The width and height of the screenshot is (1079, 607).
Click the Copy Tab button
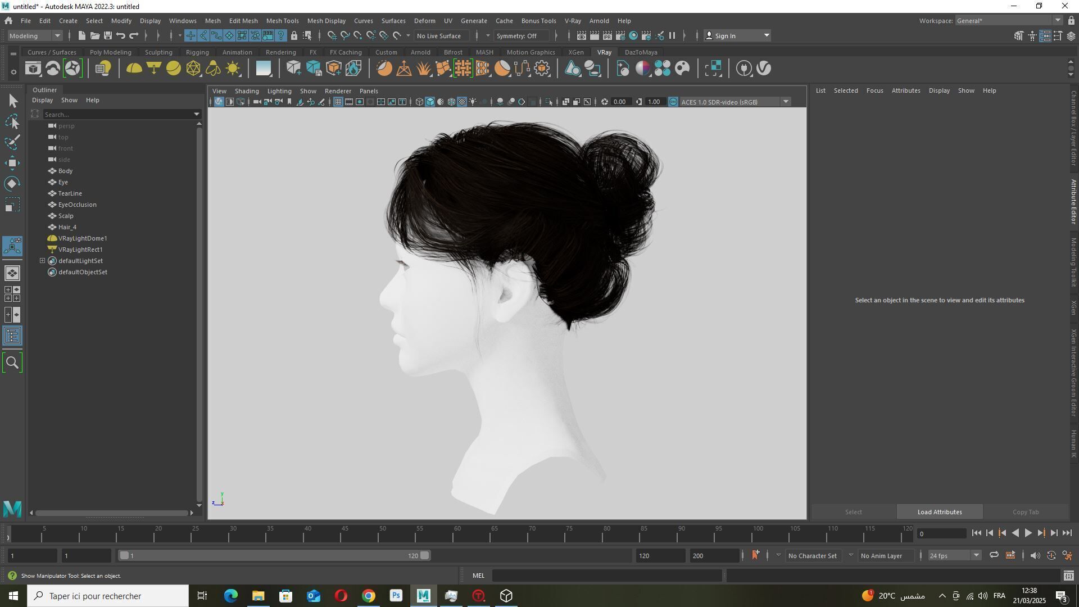[1025, 512]
